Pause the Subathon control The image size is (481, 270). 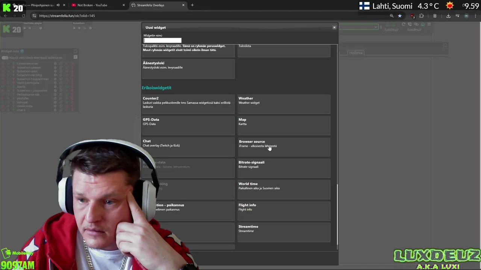pos(79,28)
